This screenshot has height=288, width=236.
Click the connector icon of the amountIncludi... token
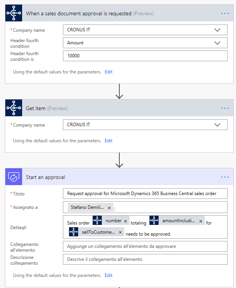coord(154,220)
